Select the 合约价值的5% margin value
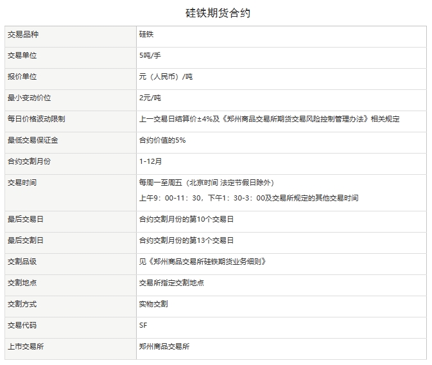Image resolution: width=432 pixels, height=365 pixels. 162,140
